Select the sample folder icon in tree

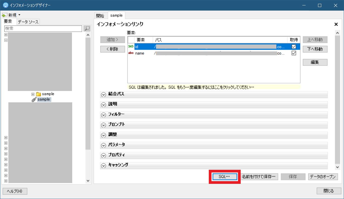click(x=38, y=94)
